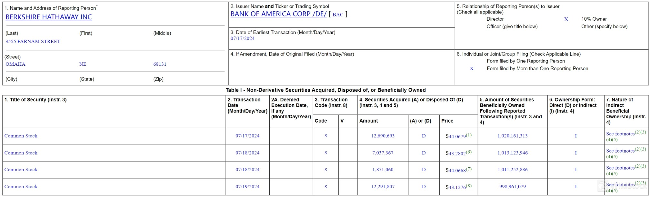Click See footnotes in the 07/19/2024 row

coord(620,185)
